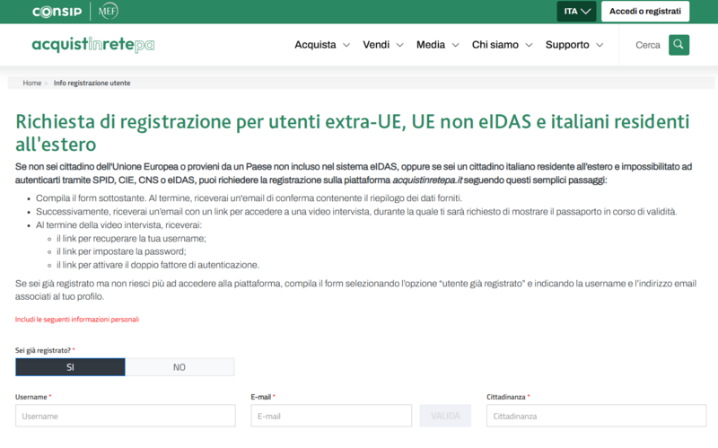Image resolution: width=718 pixels, height=448 pixels.
Task: Click the Username field label
Action: pos(31,397)
